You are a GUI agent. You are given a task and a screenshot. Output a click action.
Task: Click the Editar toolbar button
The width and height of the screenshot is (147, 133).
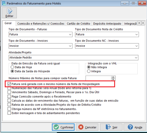pos(9,13)
